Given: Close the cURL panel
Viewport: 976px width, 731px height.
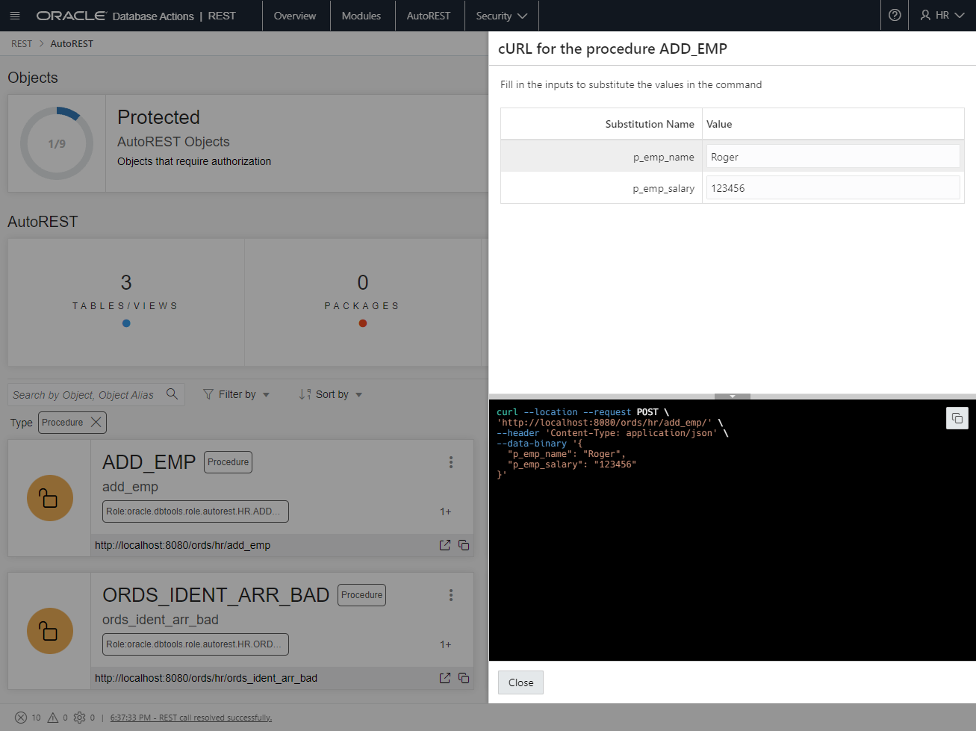Looking at the screenshot, I should click(x=520, y=682).
